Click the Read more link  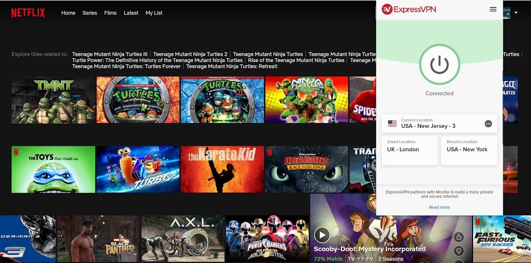(x=439, y=207)
